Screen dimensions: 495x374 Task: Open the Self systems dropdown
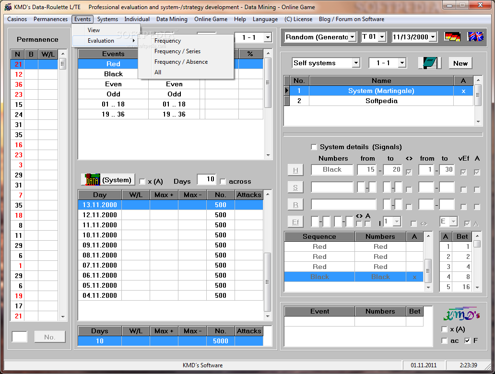click(x=356, y=63)
